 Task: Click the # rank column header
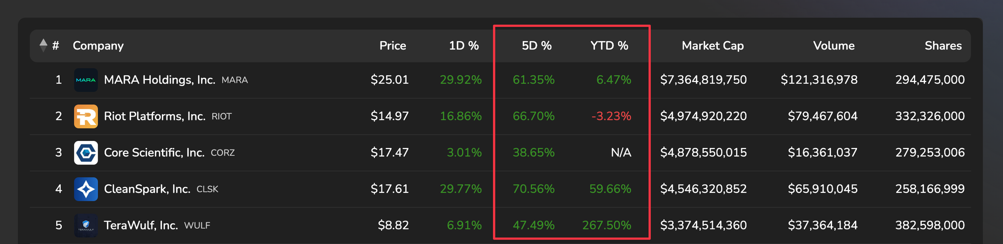tap(56, 45)
